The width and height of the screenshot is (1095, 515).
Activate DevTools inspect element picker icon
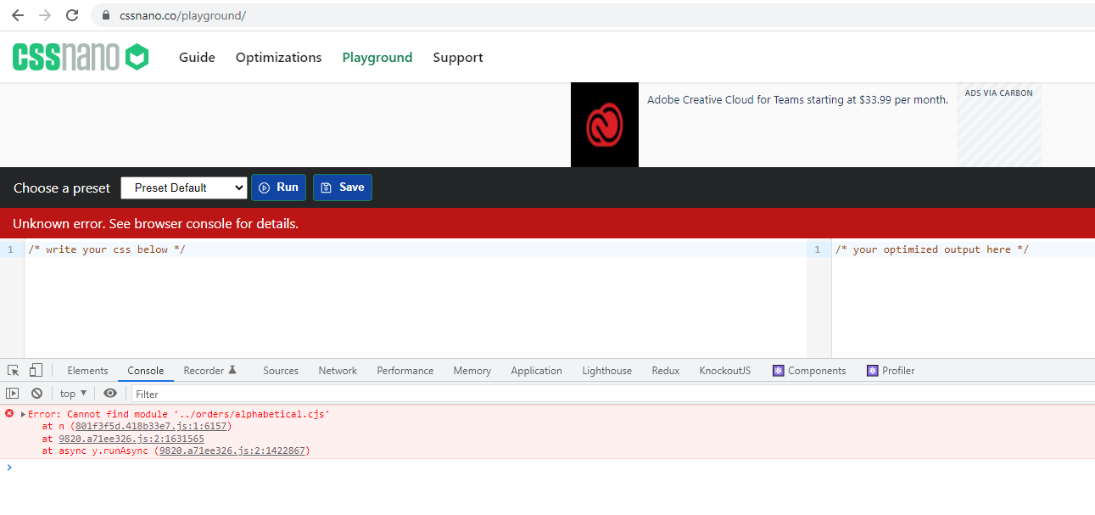coord(14,371)
